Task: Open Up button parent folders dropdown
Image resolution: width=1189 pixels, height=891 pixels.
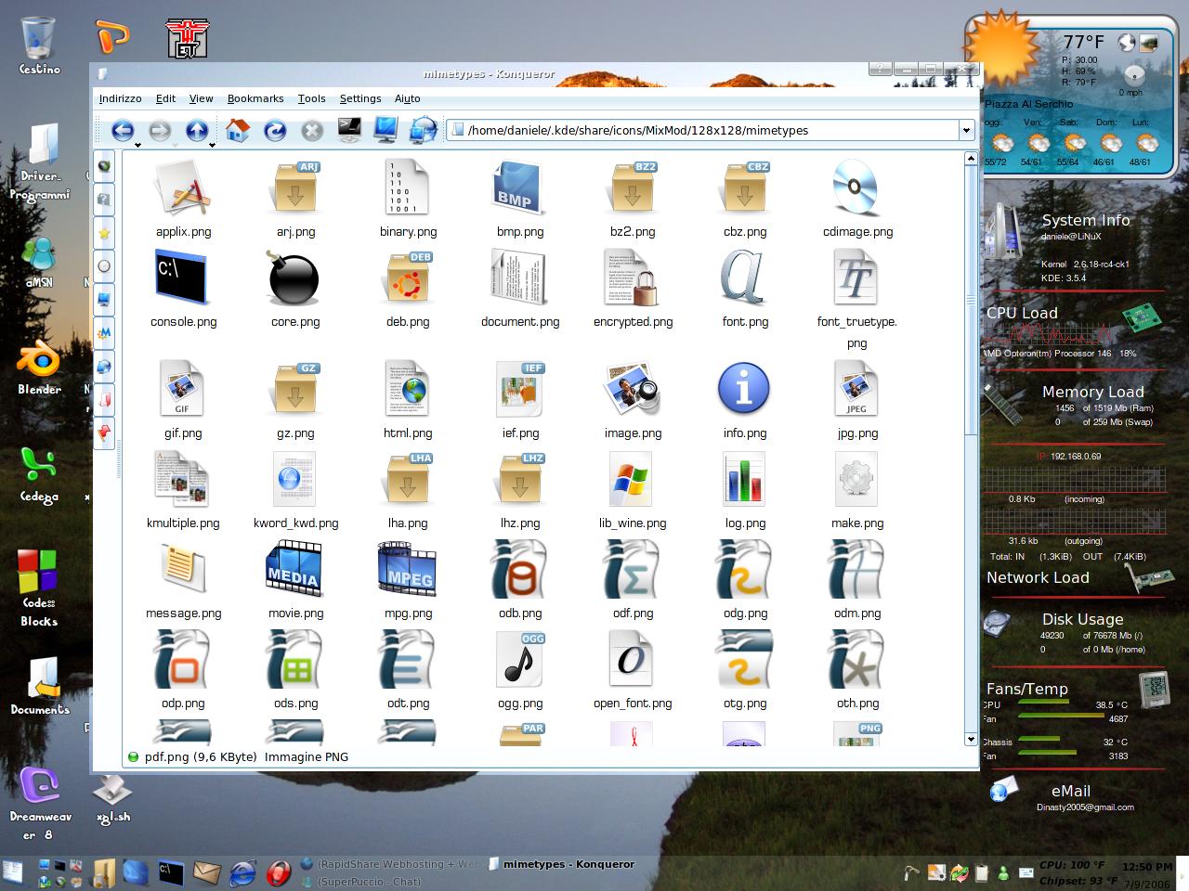Action: [212, 145]
